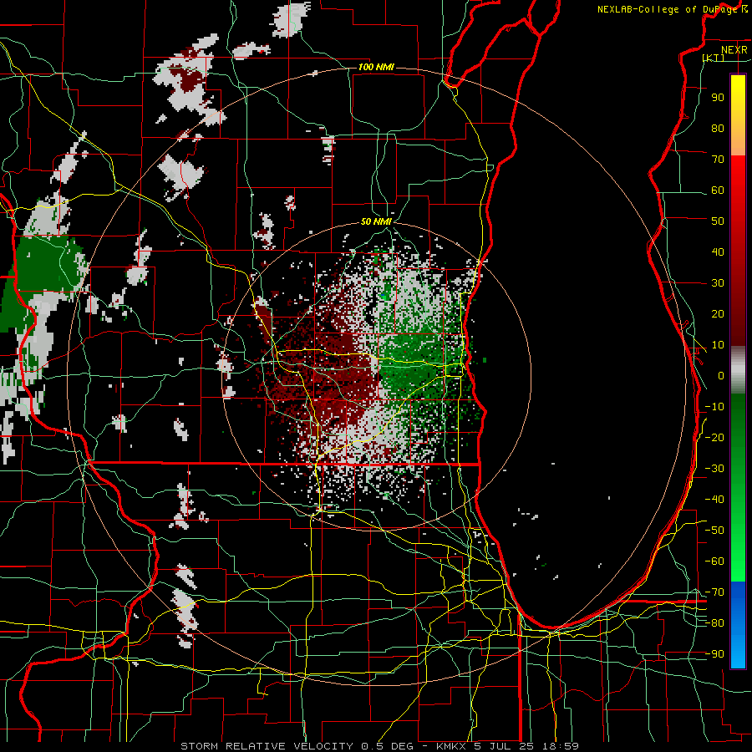Click the -50 scale value

click(x=714, y=531)
